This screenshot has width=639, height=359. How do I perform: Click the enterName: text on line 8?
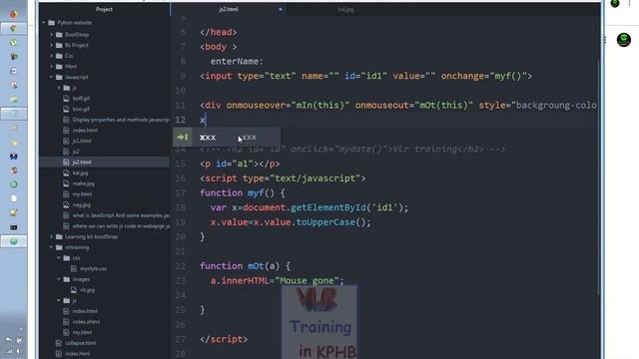pos(237,62)
